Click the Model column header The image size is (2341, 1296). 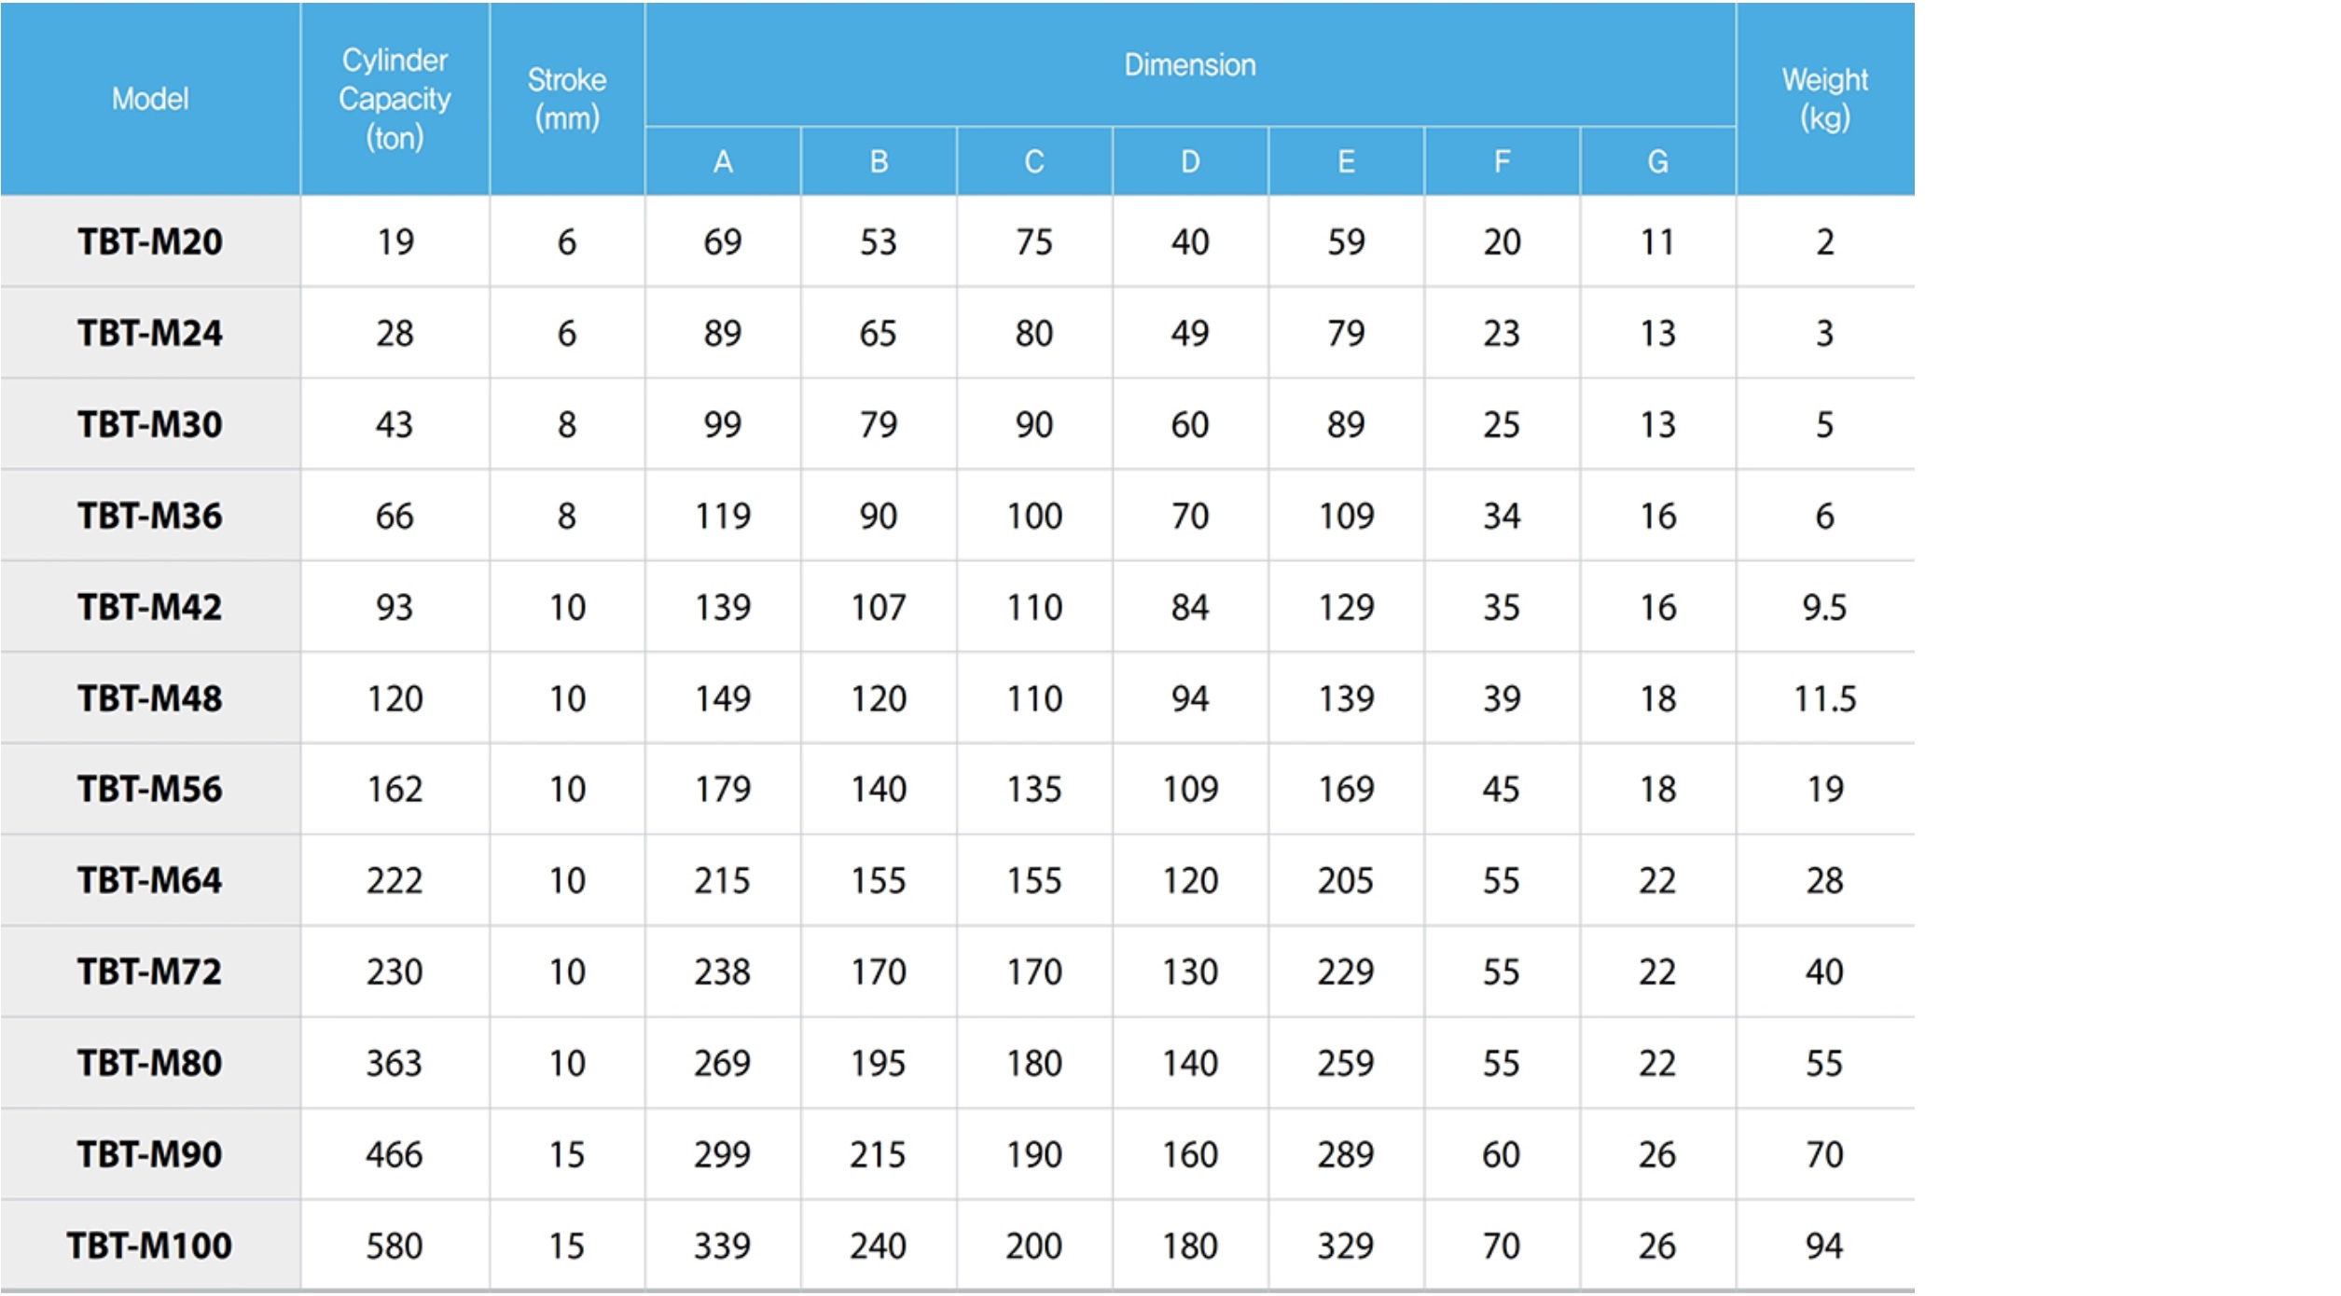point(150,99)
